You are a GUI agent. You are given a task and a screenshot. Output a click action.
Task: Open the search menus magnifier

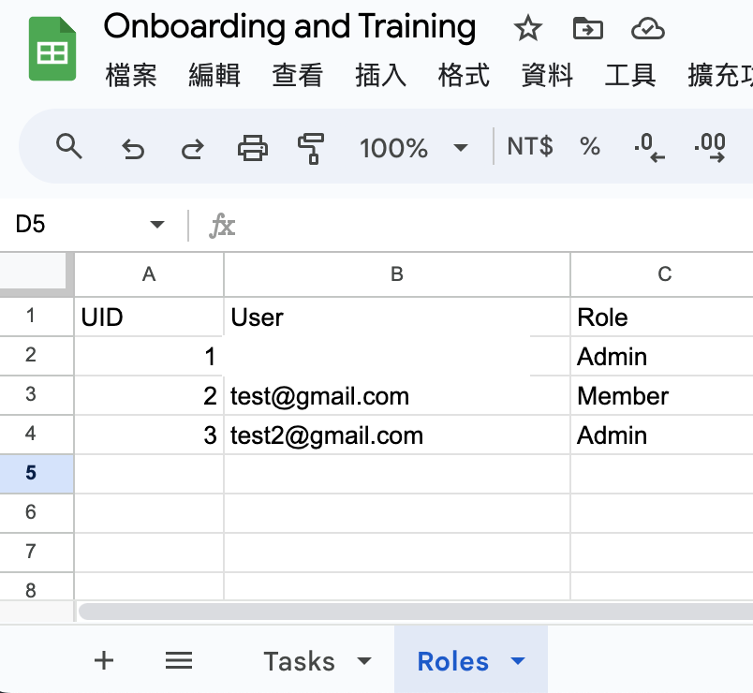(x=68, y=146)
